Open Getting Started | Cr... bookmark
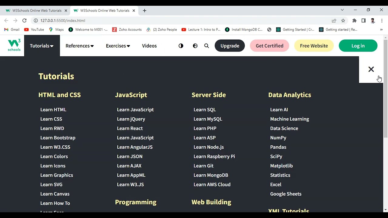This screenshot has height=218, width=388. [295, 30]
